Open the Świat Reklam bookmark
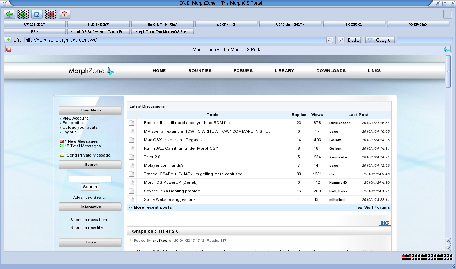 [x=34, y=24]
